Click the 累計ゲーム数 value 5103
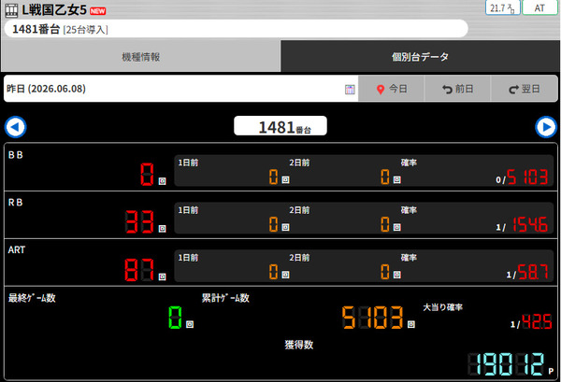Image resolution: width=561 pixels, height=382 pixels. 372,318
